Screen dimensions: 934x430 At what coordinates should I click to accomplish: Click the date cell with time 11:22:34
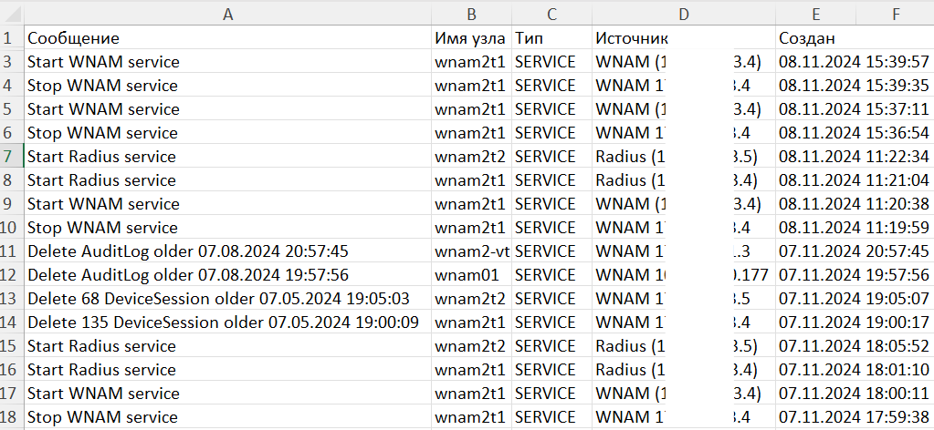pos(853,157)
